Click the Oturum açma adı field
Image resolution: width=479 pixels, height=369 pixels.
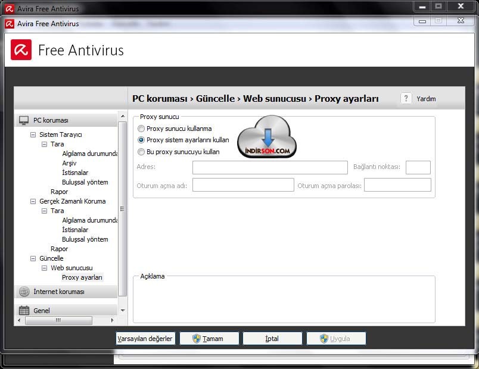pos(243,185)
